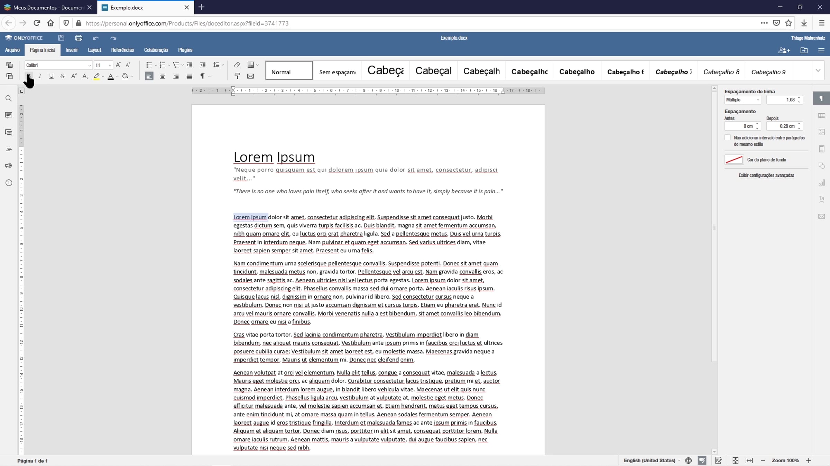Enable no interval between same-style paragraphs
Image resolution: width=830 pixels, height=466 pixels.
click(728, 138)
